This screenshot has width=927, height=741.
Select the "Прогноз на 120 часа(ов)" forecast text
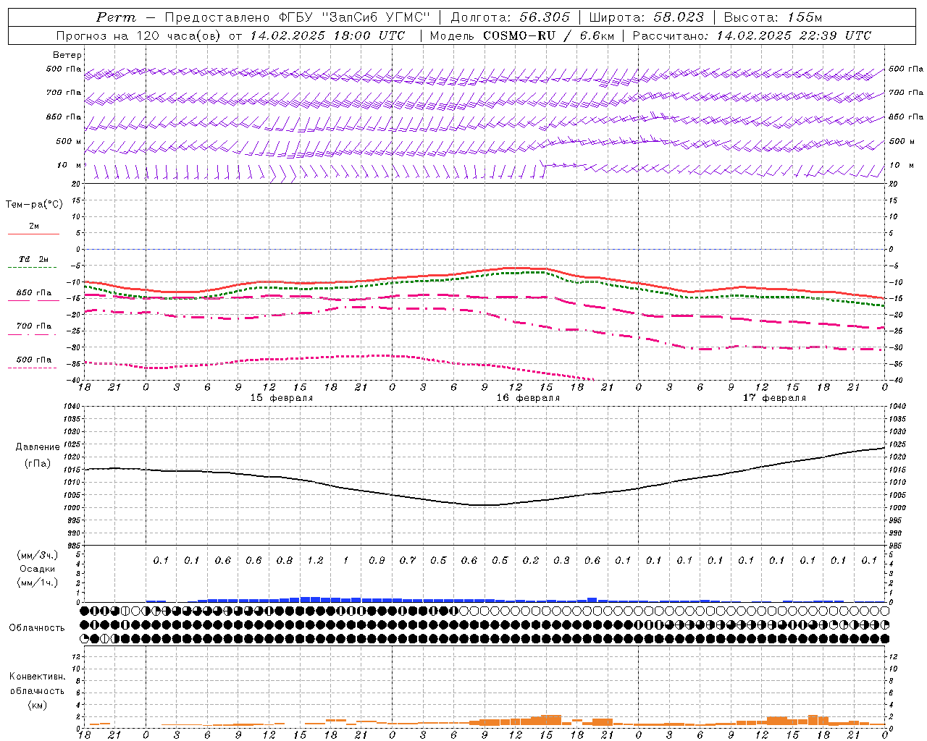pos(139,35)
